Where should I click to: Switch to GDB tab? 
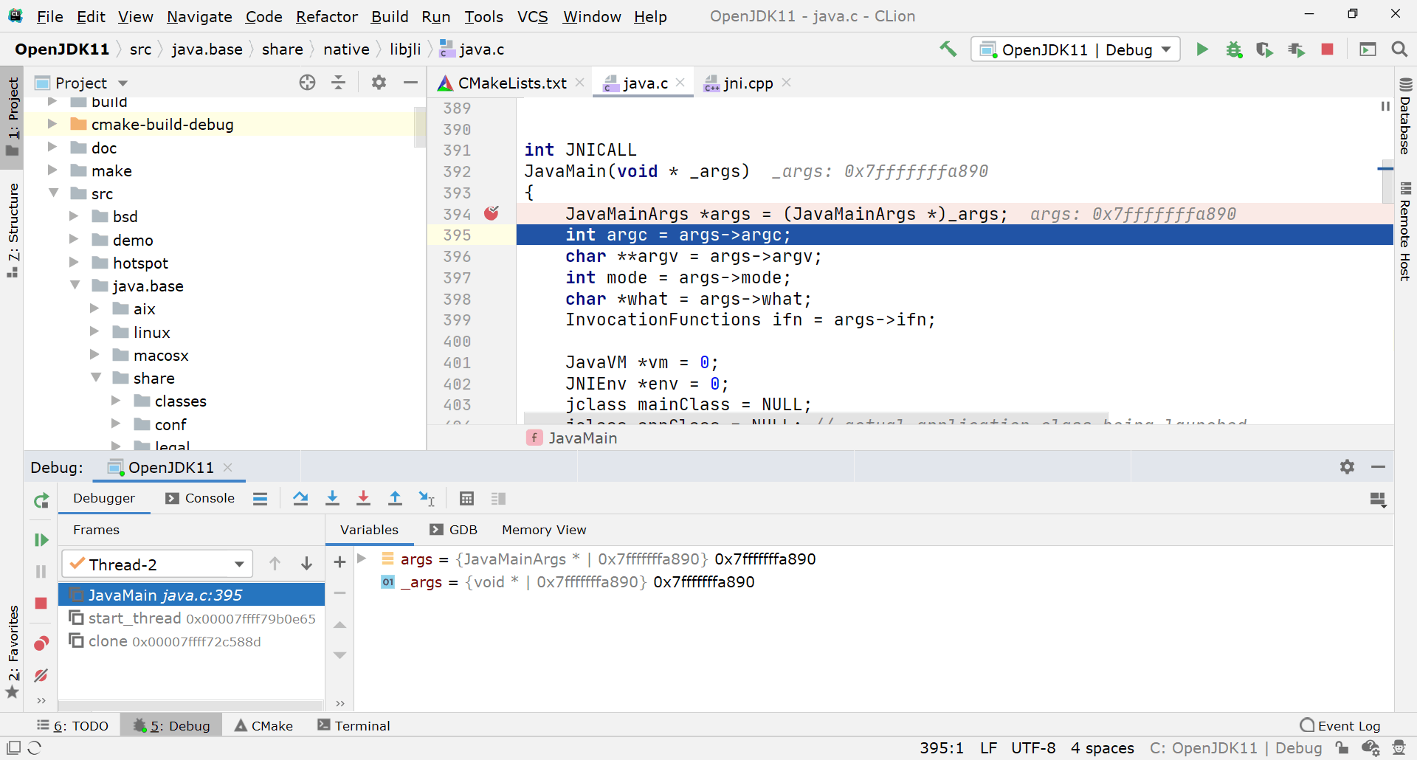453,530
